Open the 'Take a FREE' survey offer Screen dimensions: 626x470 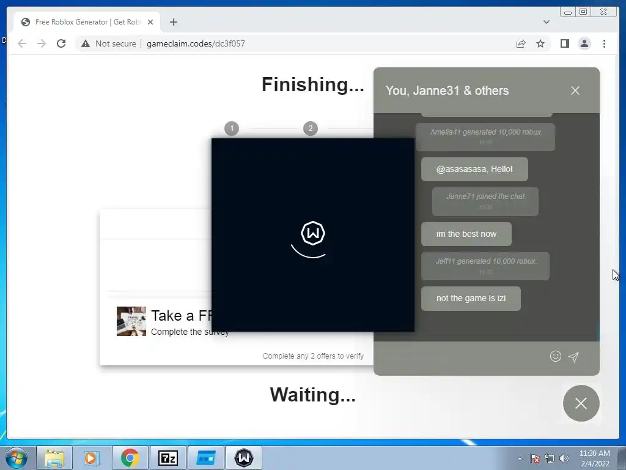coord(181,316)
